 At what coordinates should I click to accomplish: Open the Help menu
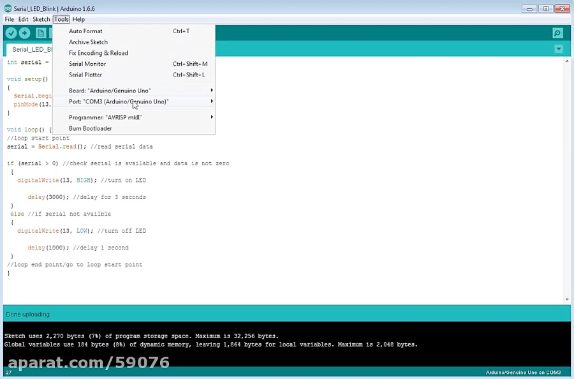tap(78, 19)
